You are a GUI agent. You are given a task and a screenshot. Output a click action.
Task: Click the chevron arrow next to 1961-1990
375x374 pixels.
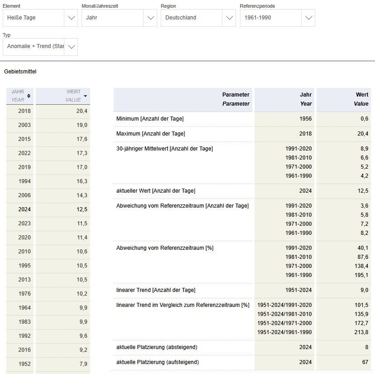tap(308, 18)
